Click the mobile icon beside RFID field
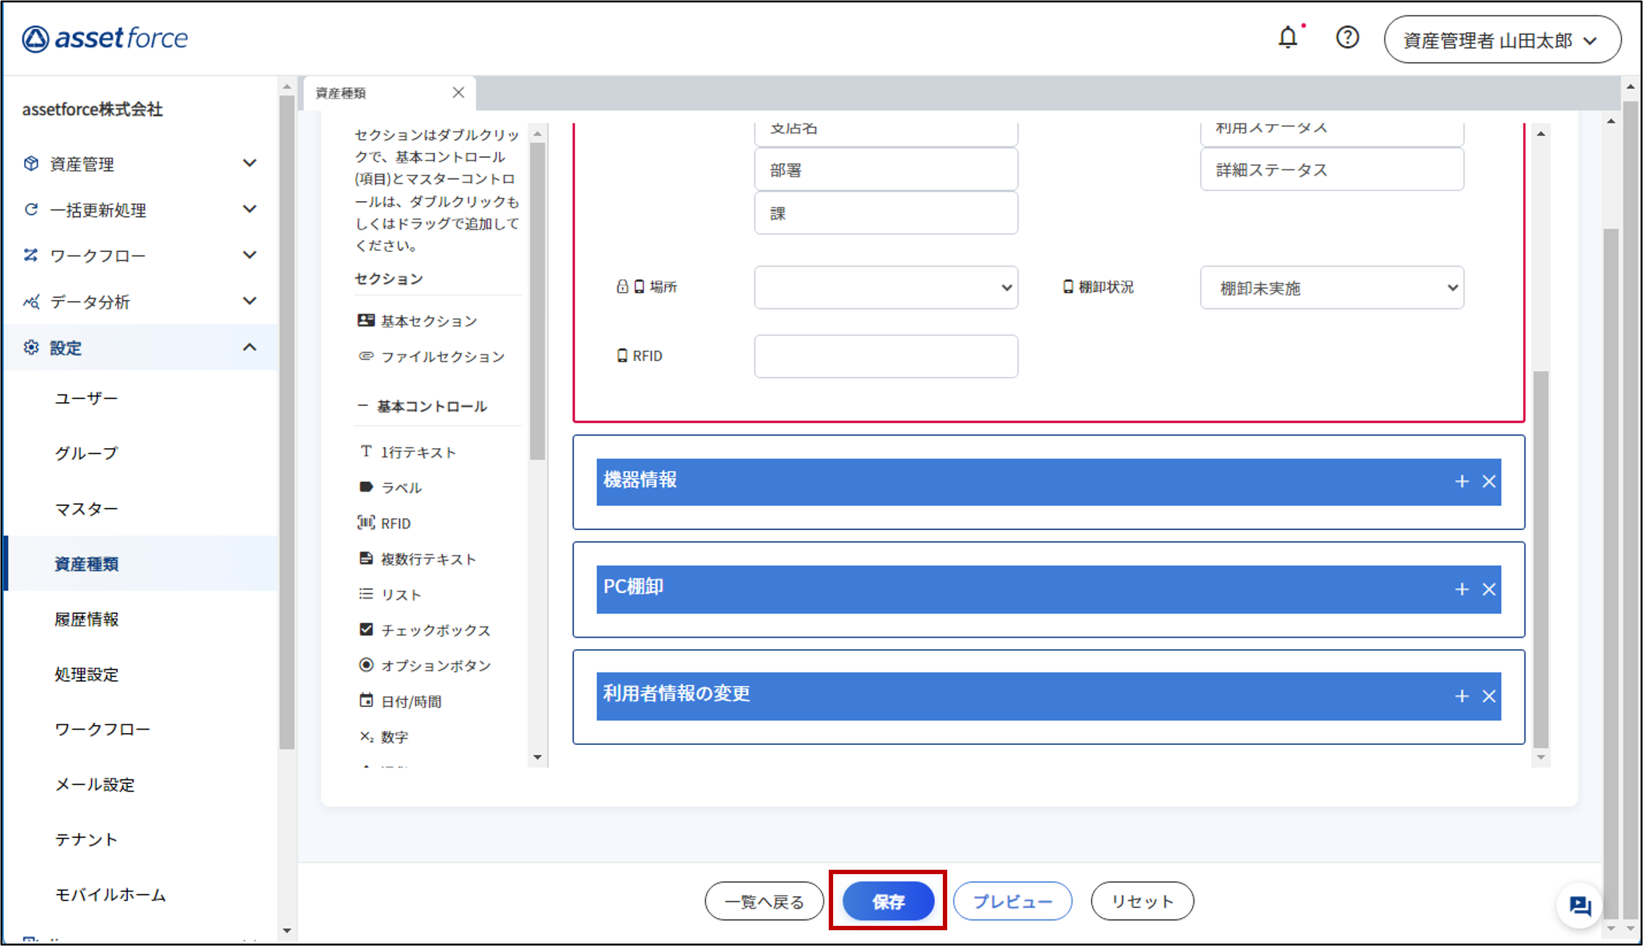Viewport: 1643px width, 946px height. point(622,355)
